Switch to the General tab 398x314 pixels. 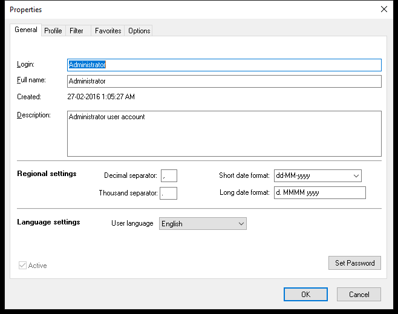(x=25, y=30)
